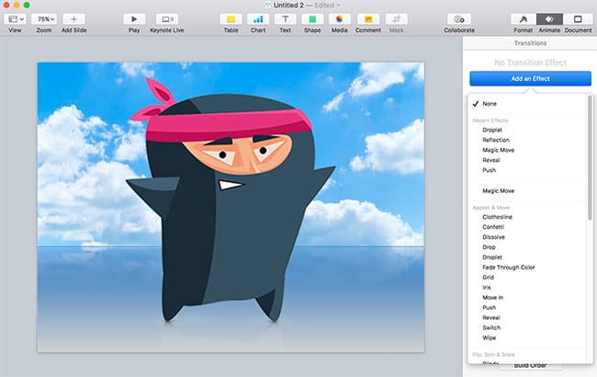Open the Media browser icon
The image size is (597, 377).
click(x=340, y=19)
